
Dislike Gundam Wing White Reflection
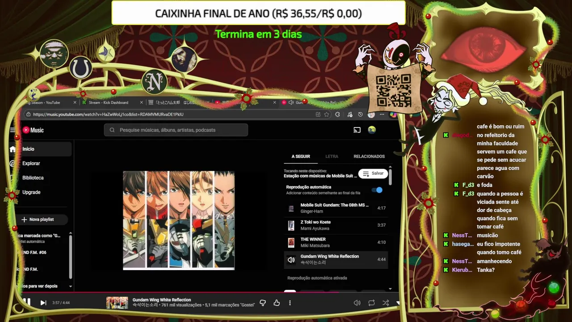click(x=263, y=303)
